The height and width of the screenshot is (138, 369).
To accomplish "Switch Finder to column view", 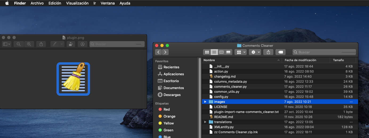I will pos(221,52).
